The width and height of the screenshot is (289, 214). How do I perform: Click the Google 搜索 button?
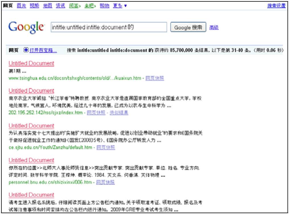pos(188,27)
